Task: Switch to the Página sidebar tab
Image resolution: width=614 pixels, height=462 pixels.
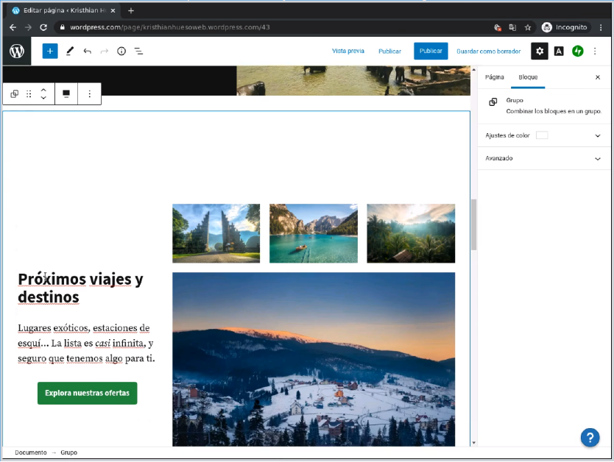Action: [x=494, y=77]
